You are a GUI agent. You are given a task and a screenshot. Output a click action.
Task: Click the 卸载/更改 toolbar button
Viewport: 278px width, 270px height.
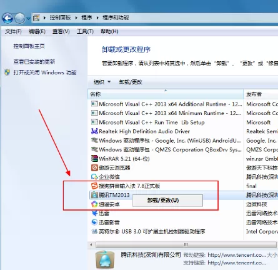(x=131, y=82)
